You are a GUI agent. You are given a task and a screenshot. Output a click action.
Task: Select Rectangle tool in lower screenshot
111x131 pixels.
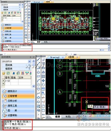[39, 76]
